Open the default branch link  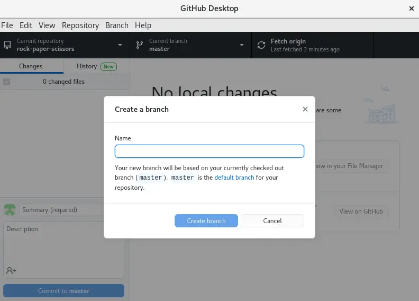click(234, 178)
